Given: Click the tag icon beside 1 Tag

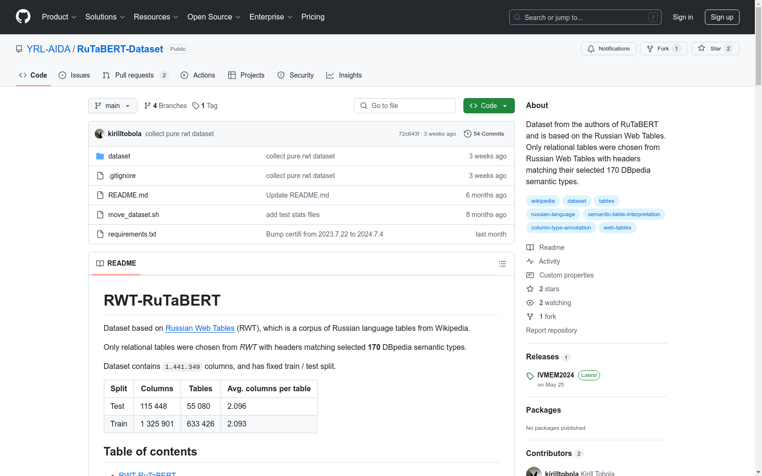Looking at the screenshot, I should 196,106.
